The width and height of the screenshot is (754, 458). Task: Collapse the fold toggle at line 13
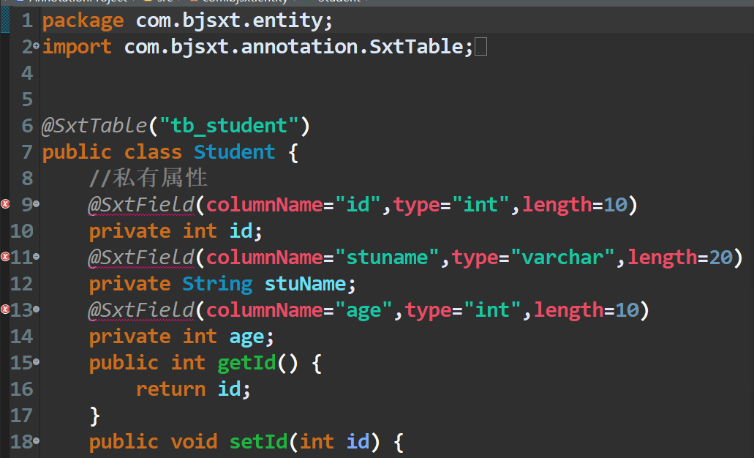[36, 309]
